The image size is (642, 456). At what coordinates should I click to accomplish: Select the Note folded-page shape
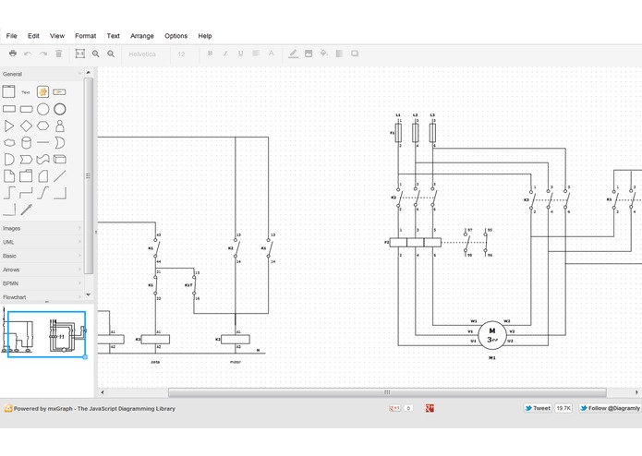click(9, 176)
